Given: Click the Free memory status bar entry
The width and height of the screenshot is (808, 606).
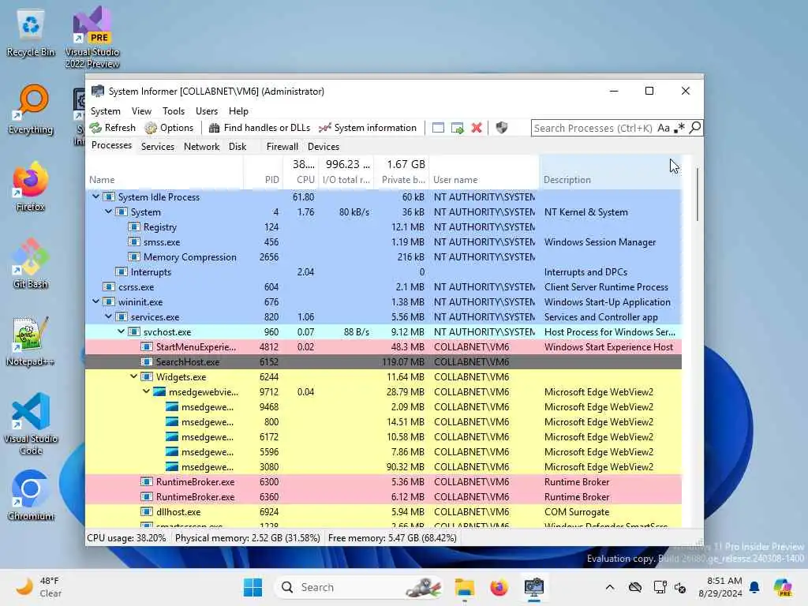Looking at the screenshot, I should click(392, 538).
